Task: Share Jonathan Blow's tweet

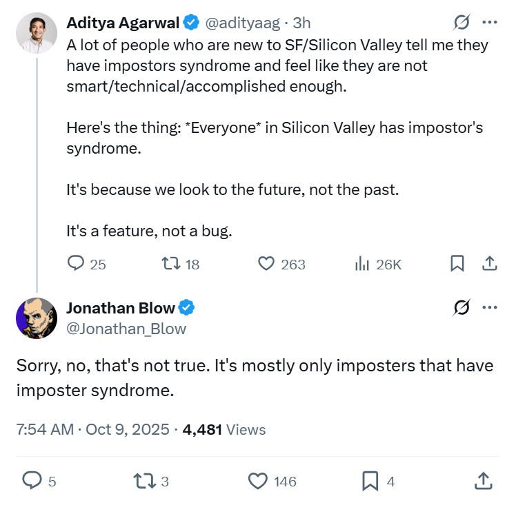Action: 484,481
